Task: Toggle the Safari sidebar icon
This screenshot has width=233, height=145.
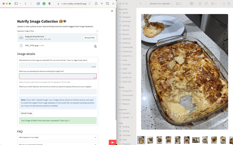Action: pos(16,4)
